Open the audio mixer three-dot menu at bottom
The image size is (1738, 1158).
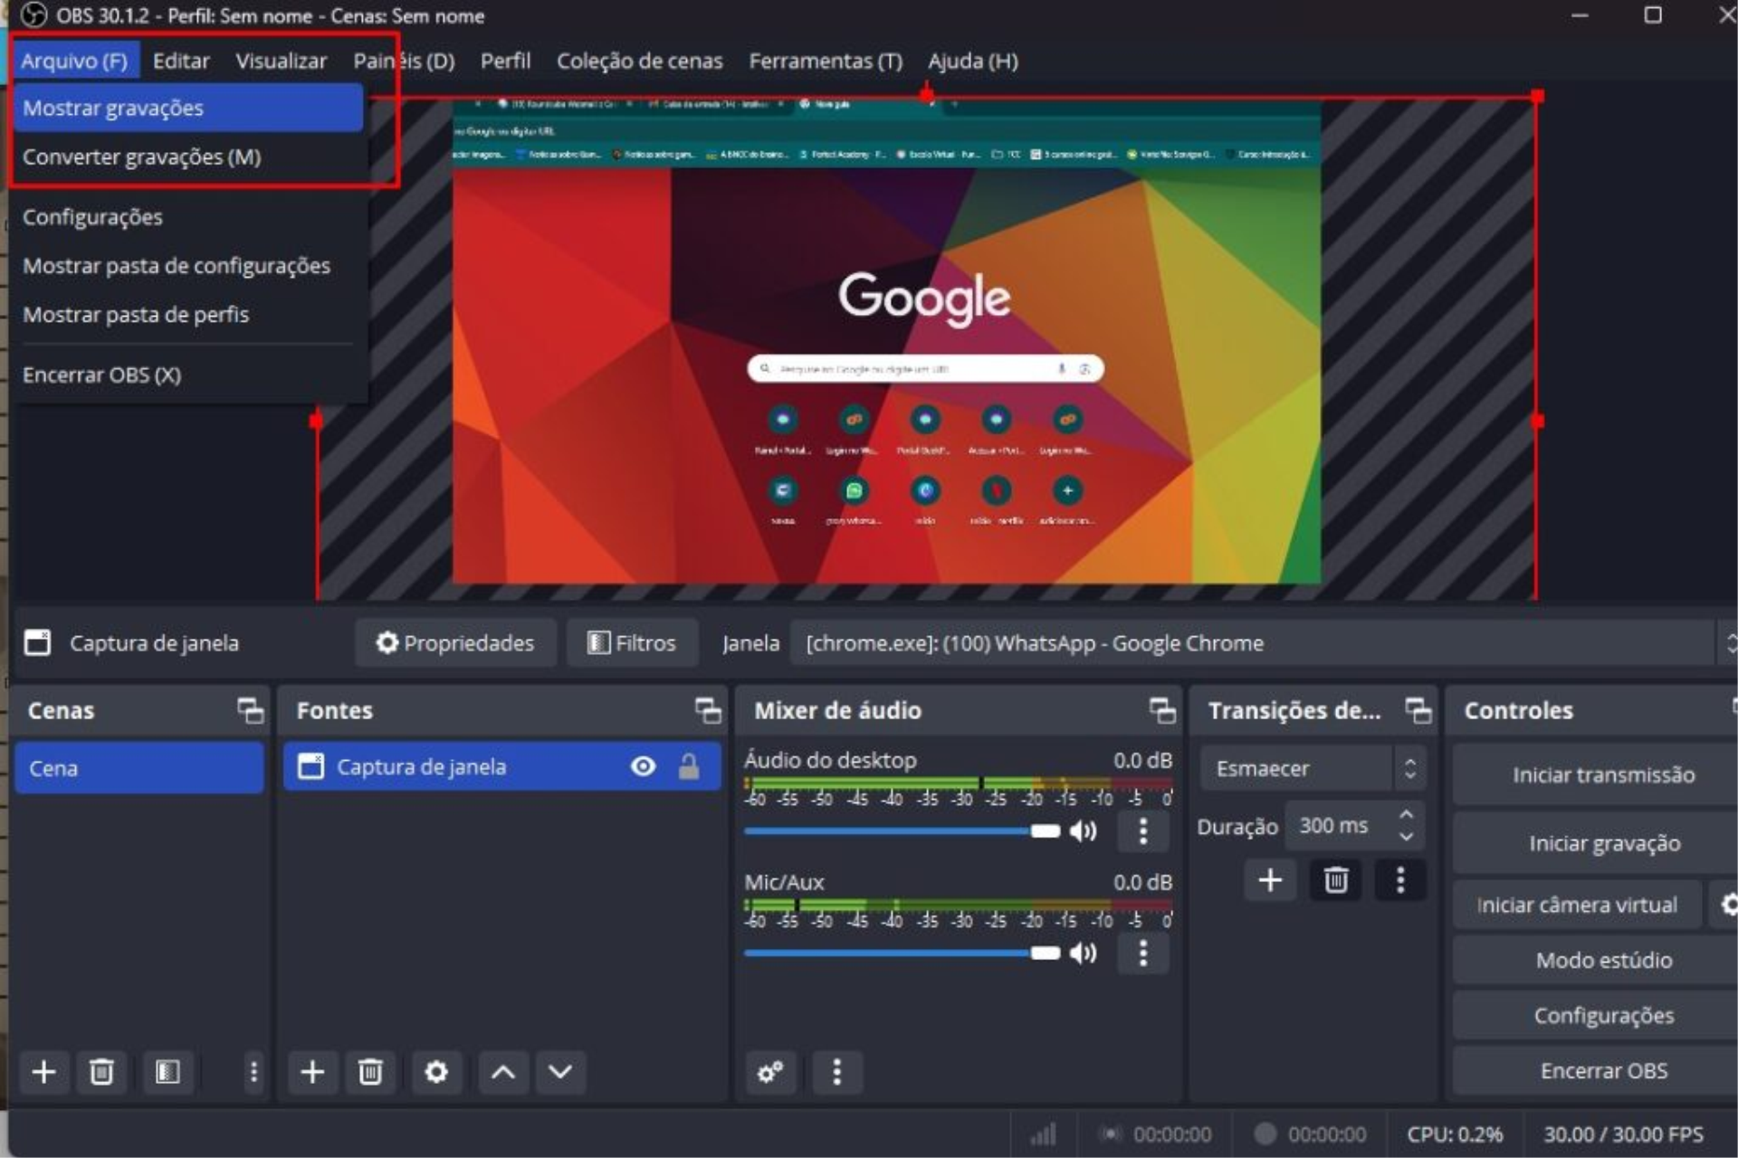[836, 1072]
